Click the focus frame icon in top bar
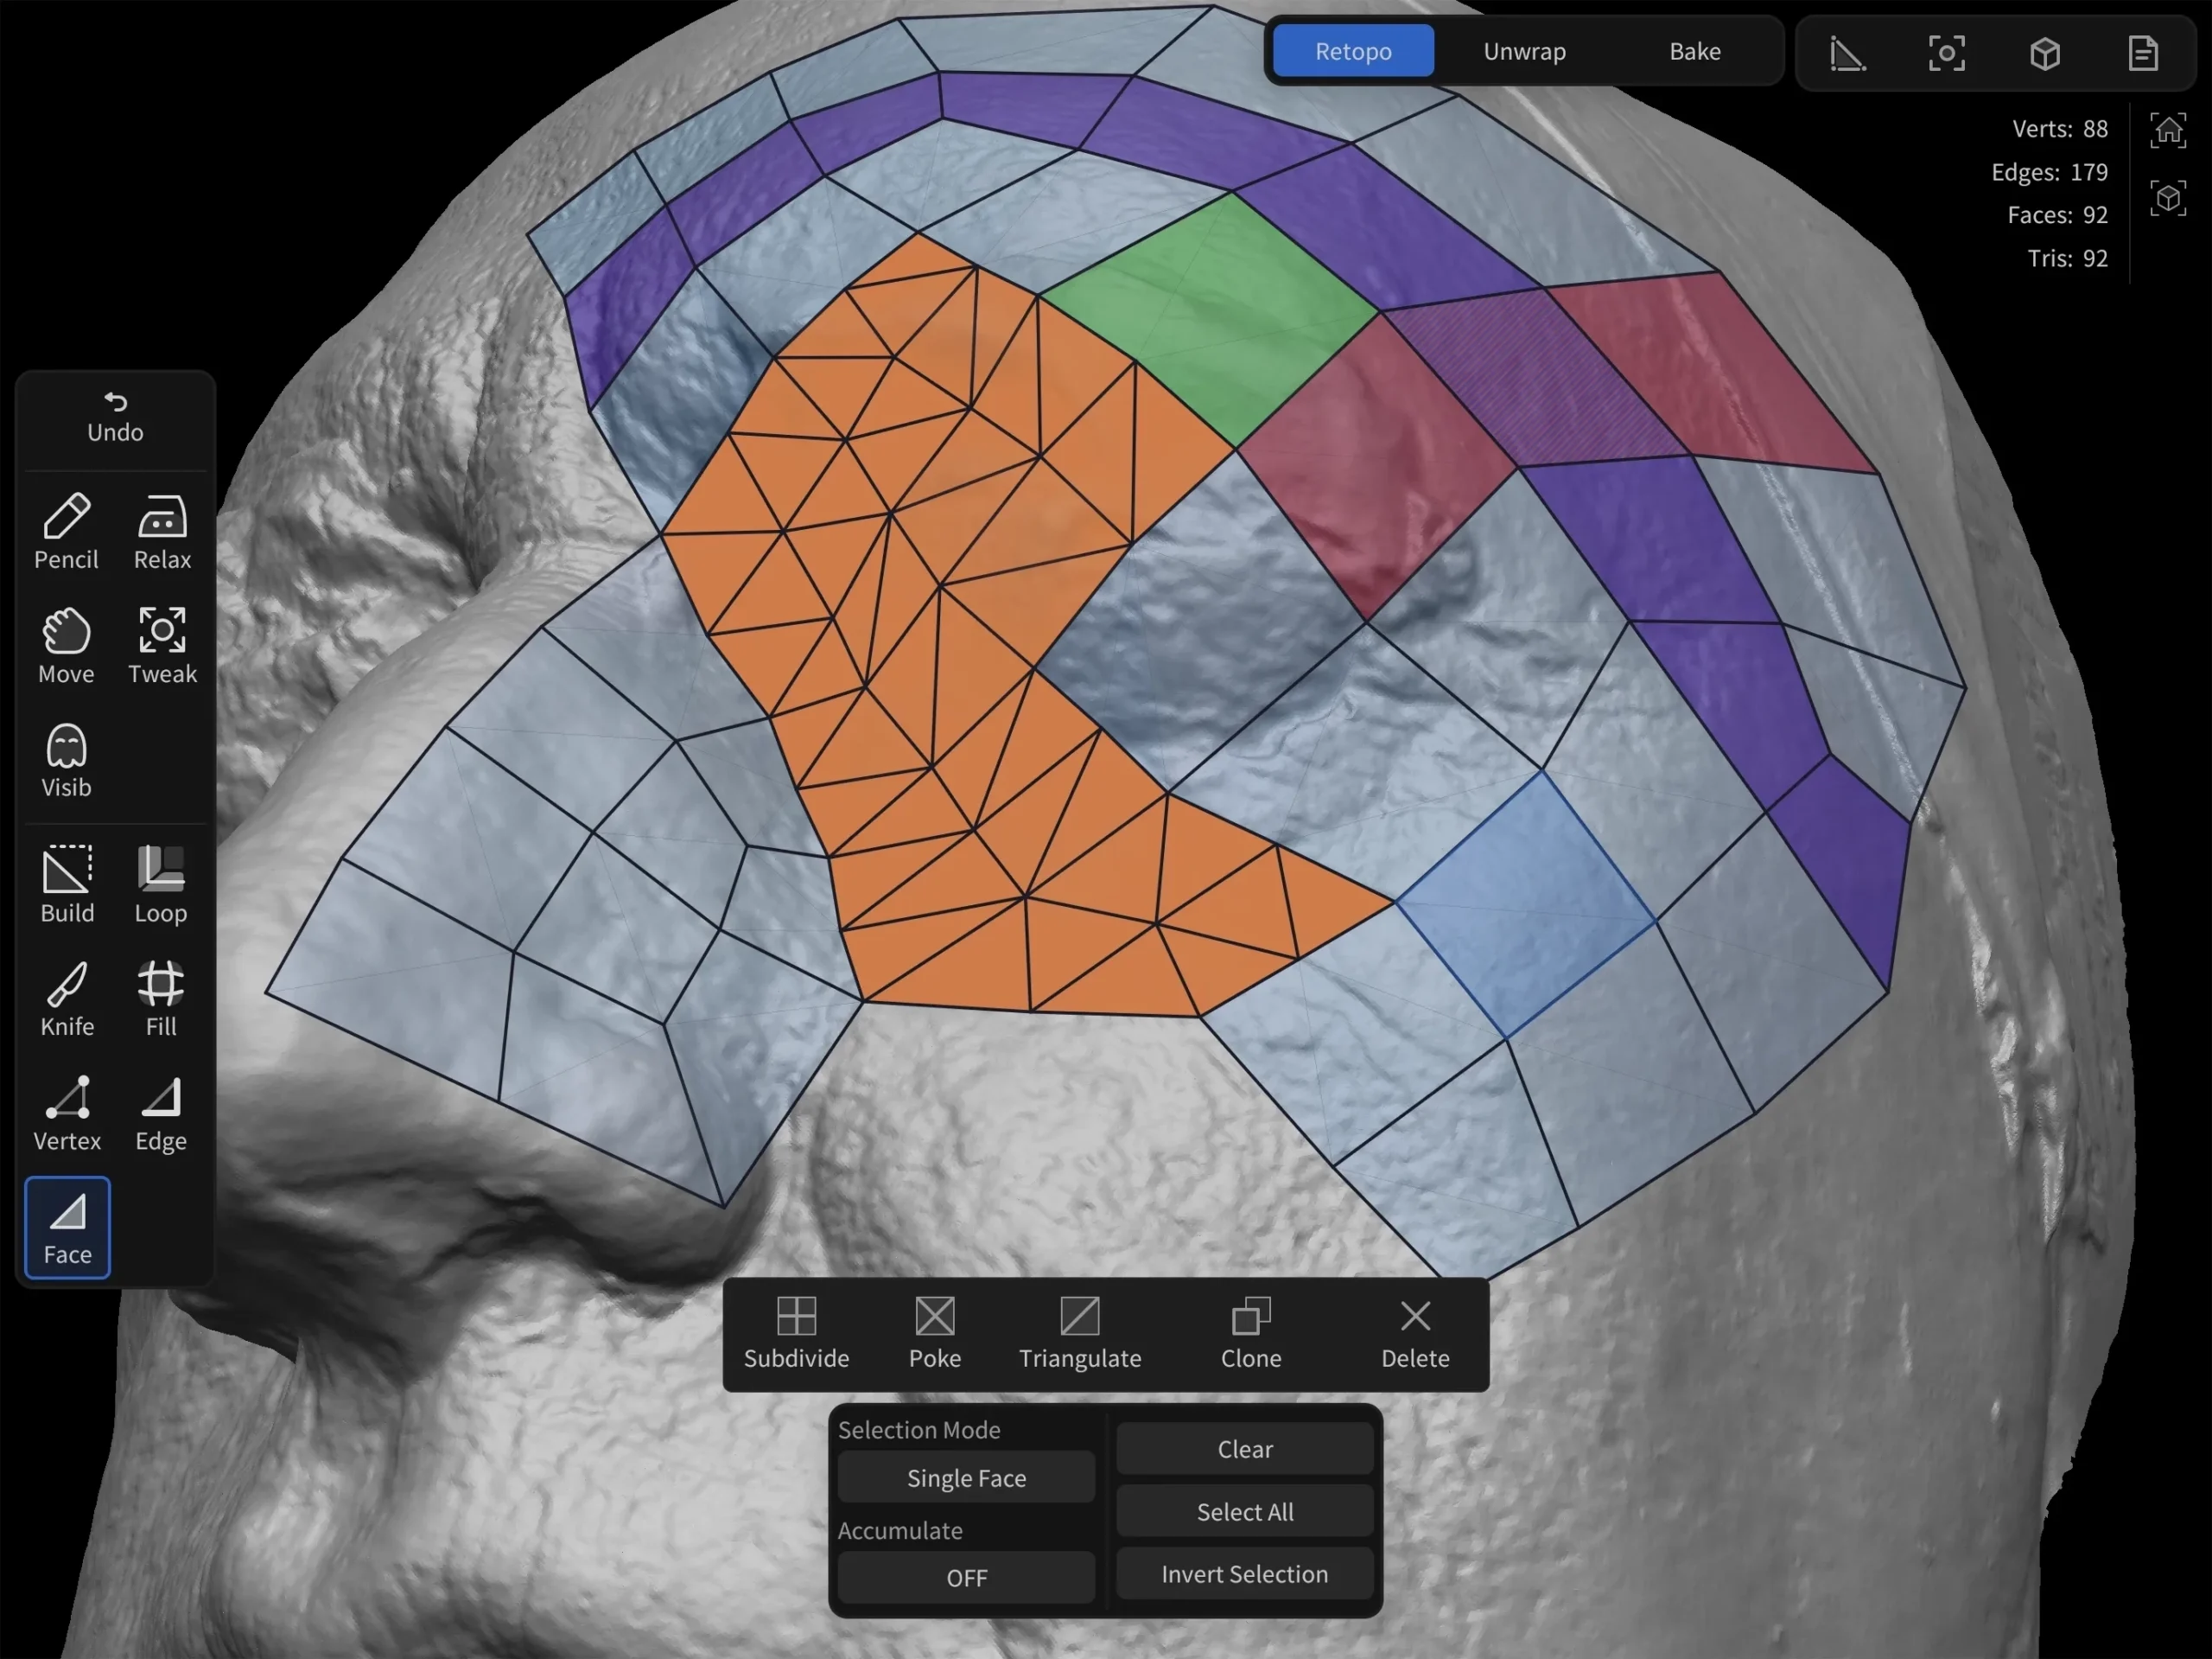 coord(1946,53)
